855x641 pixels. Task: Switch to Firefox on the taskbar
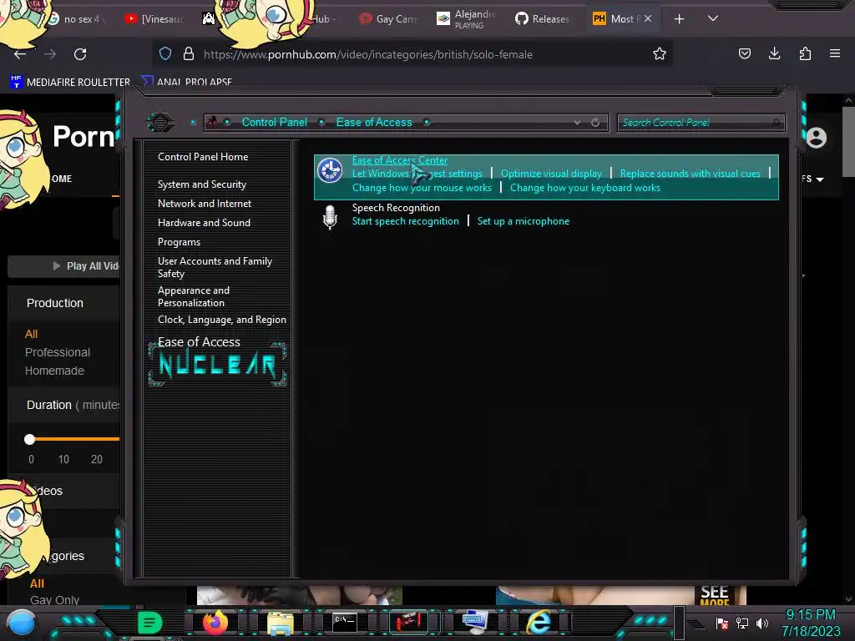[x=215, y=622]
